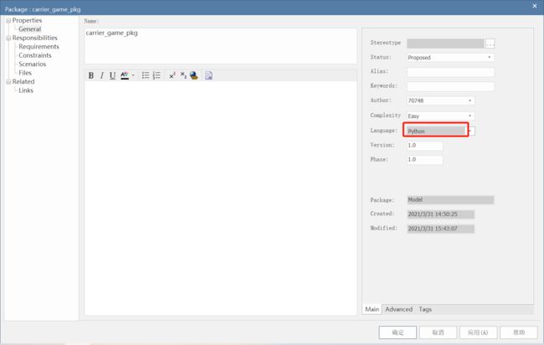Open stereotype browse ellipsis button
The width and height of the screenshot is (544, 345).
490,44
